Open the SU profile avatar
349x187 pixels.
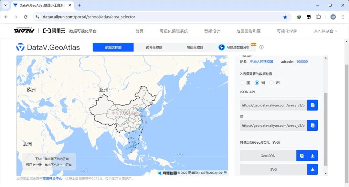click(x=333, y=17)
